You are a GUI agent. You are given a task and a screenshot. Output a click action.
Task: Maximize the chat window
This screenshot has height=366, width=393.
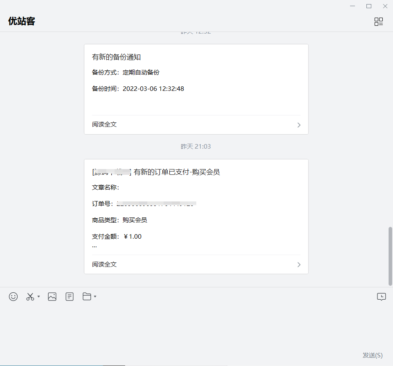369,6
